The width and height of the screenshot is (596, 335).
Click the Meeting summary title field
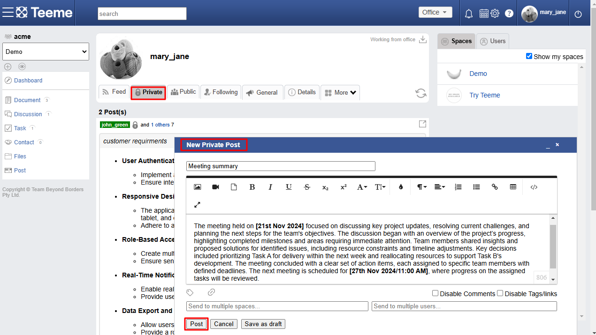click(x=281, y=166)
